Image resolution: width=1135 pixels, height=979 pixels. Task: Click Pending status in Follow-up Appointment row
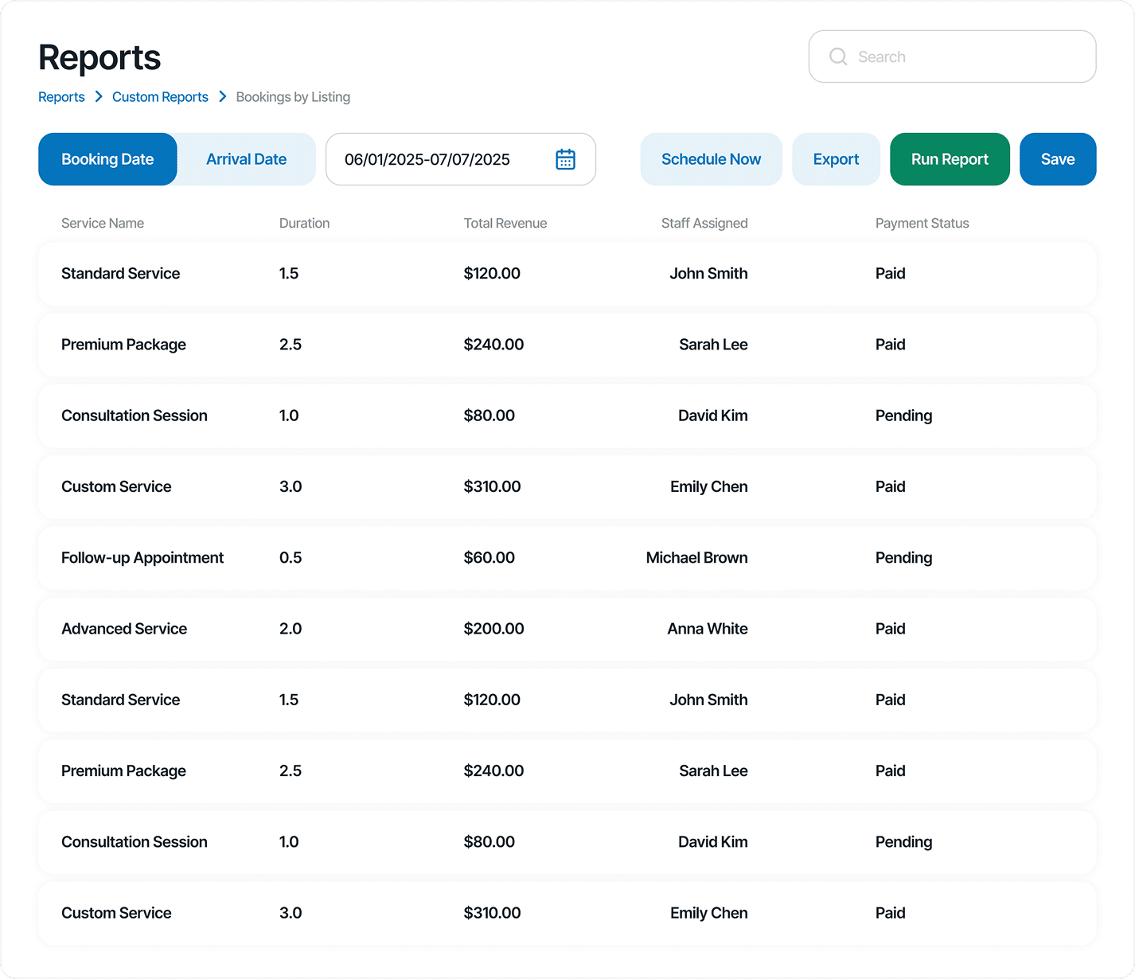[x=903, y=558]
